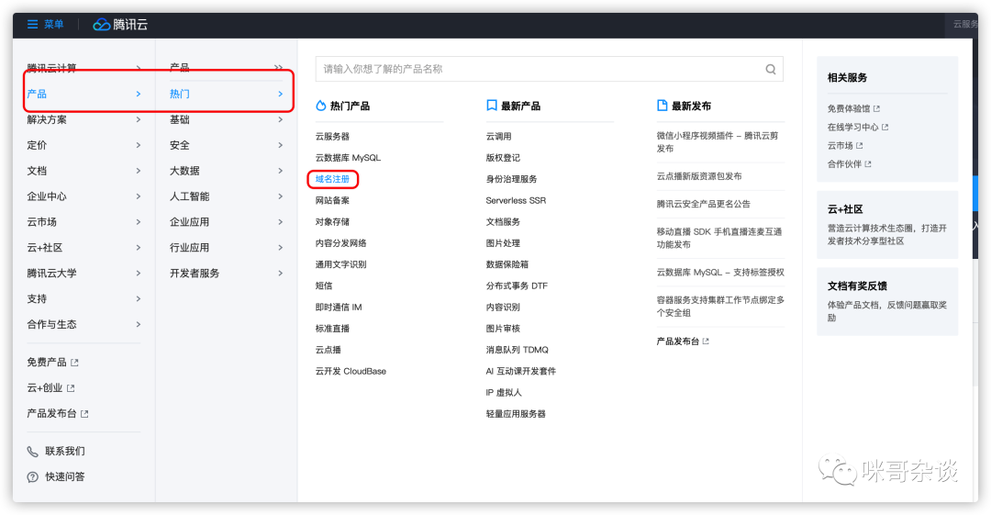Open the 图片审核 link
Viewport: 991px width, 515px height.
click(x=503, y=329)
